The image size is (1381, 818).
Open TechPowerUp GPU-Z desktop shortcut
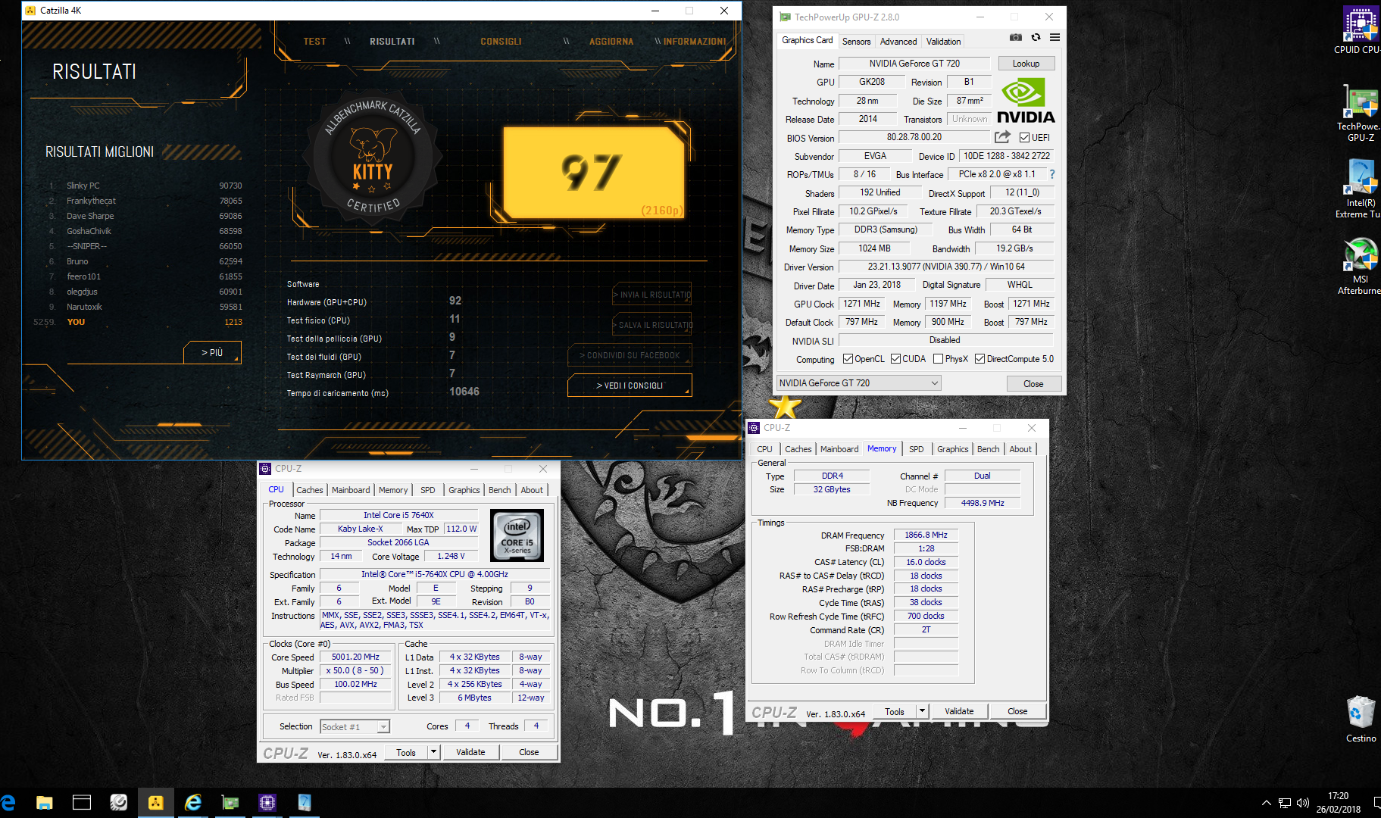pos(1360,112)
